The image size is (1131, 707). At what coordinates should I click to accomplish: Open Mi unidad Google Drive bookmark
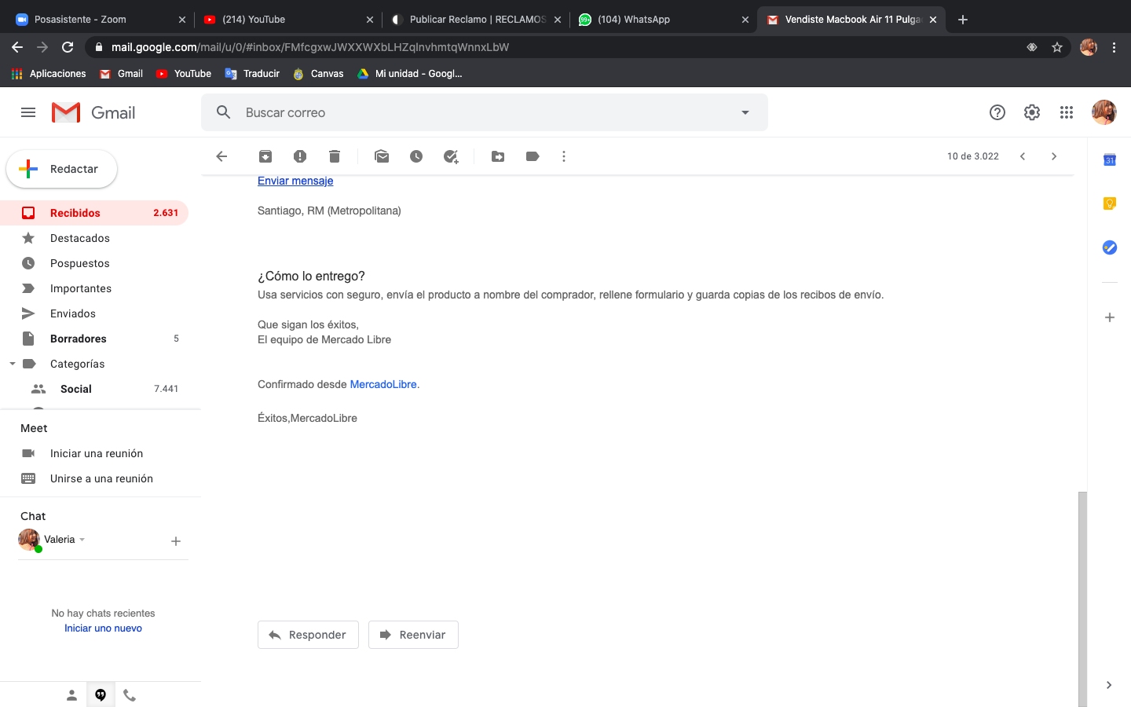pos(409,74)
